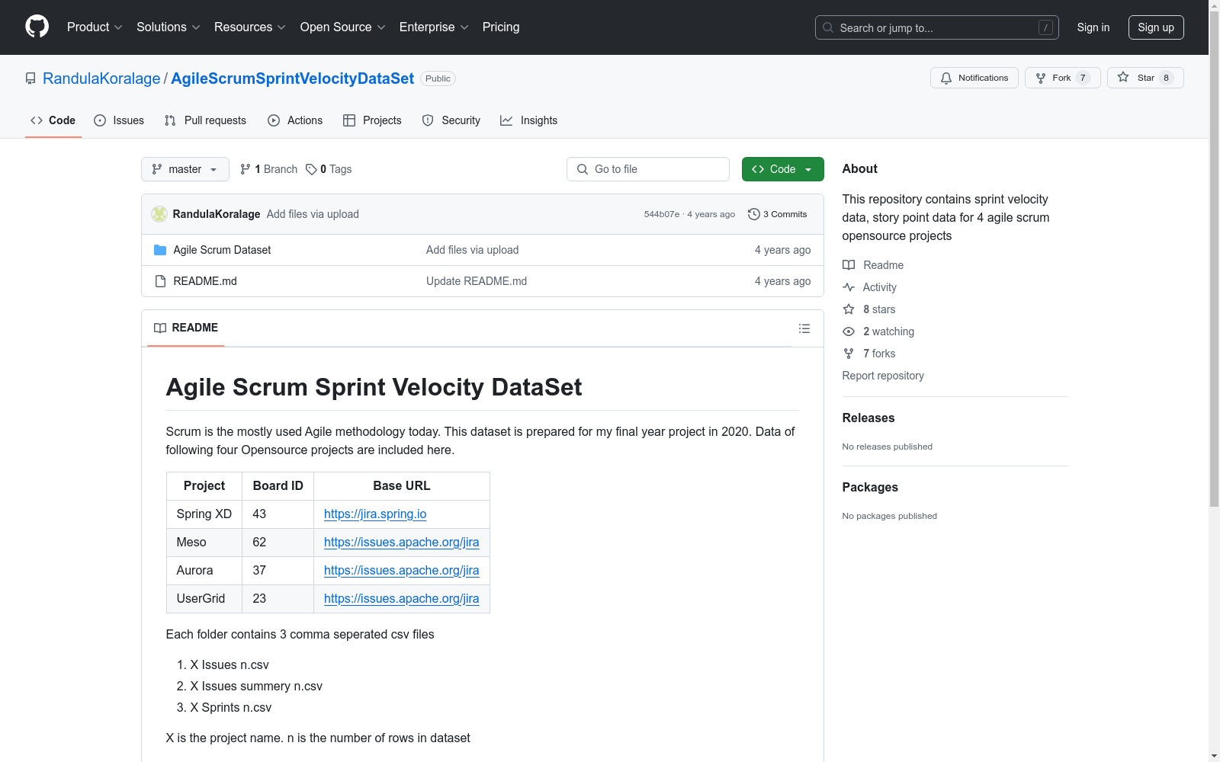The width and height of the screenshot is (1220, 762).
Task: Open the Security tab
Action: click(451, 120)
